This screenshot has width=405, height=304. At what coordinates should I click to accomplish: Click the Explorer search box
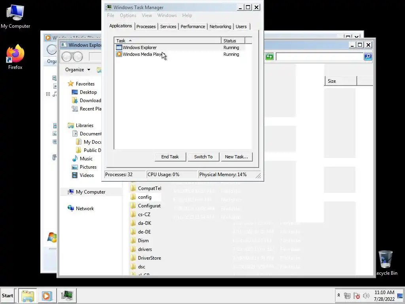[320, 56]
